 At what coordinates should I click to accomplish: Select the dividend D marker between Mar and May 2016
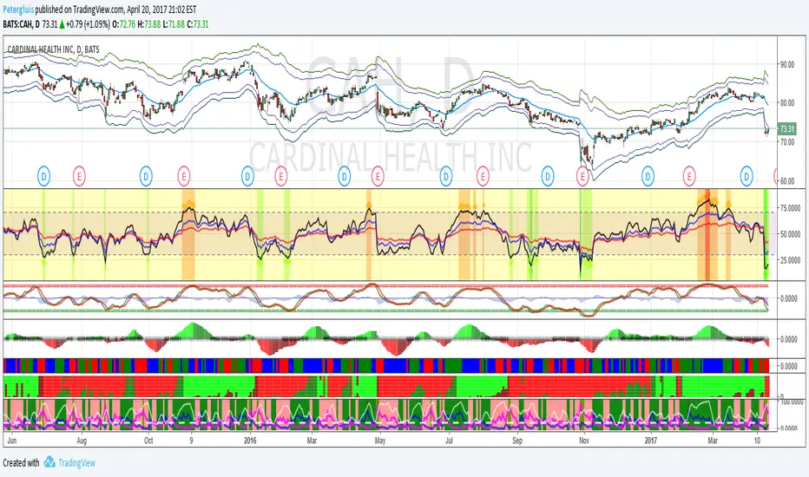coord(344,176)
